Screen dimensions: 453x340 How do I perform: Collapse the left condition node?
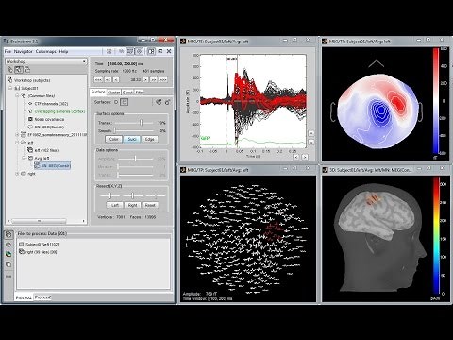pyautogui.click(x=17, y=143)
